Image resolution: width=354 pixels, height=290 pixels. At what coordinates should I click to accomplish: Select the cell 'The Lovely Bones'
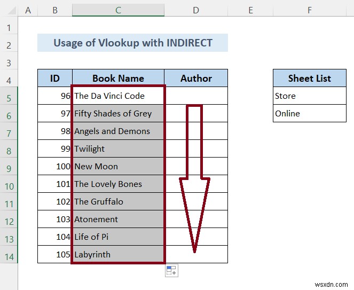pos(118,184)
